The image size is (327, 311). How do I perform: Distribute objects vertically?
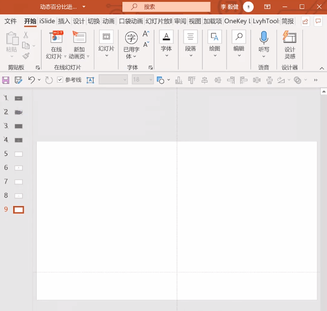coord(270,80)
